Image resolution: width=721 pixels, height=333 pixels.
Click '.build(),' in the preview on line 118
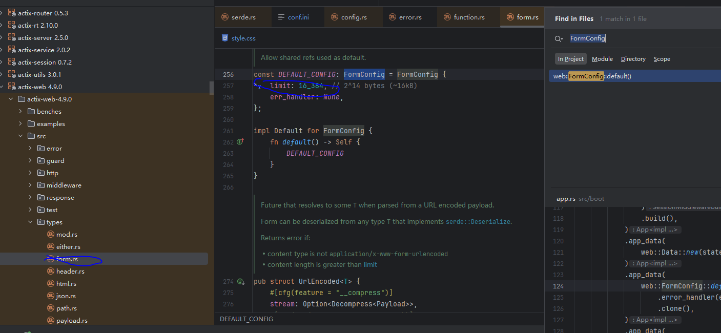tap(660, 219)
